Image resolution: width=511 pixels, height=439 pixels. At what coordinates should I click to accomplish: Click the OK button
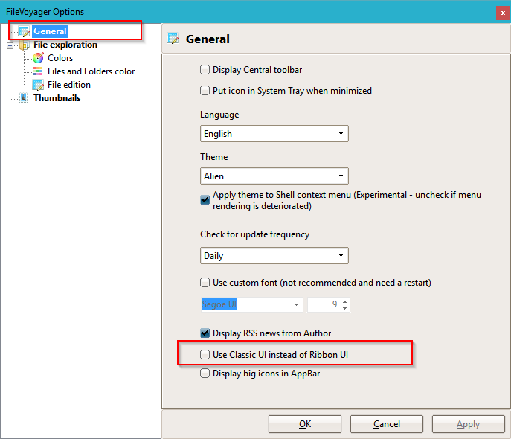pos(305,424)
